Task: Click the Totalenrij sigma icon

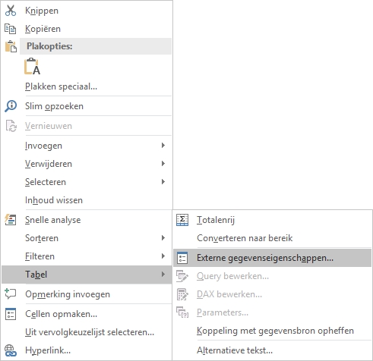Action: (182, 220)
